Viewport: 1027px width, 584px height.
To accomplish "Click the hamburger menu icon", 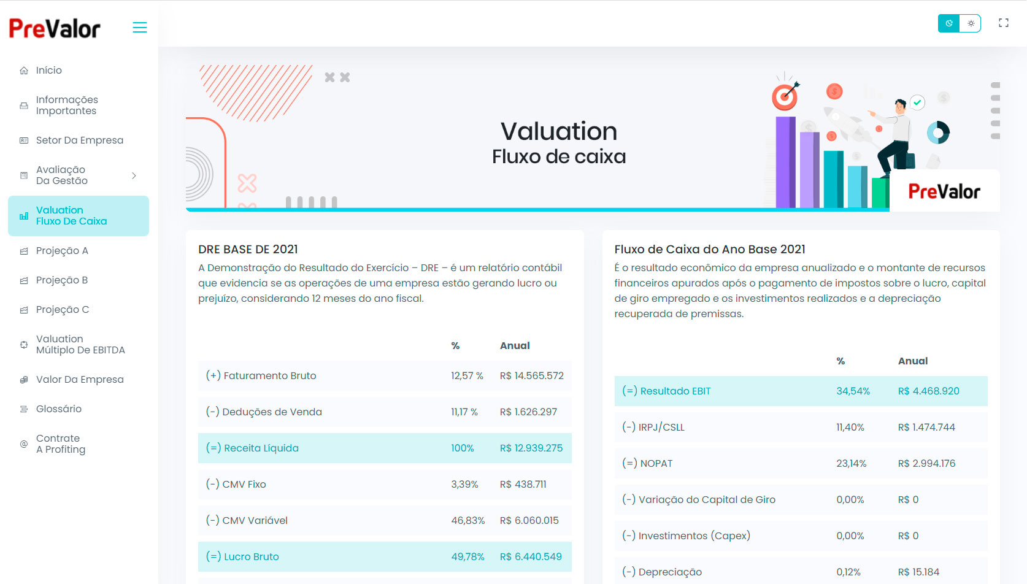I will tap(140, 28).
